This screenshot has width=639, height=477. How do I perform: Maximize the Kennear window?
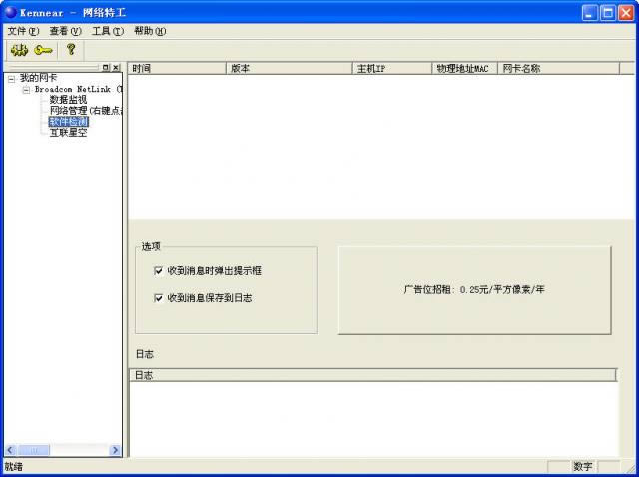[608, 13]
